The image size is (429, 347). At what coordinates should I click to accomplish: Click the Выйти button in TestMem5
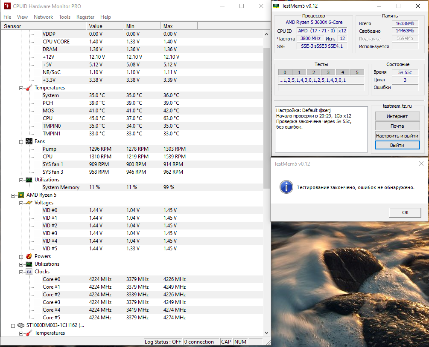(x=397, y=145)
